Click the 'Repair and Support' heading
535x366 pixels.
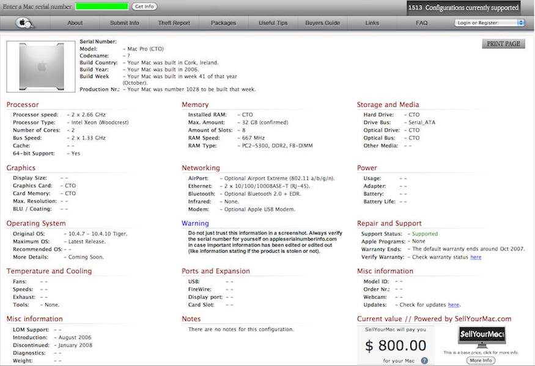[x=389, y=223]
